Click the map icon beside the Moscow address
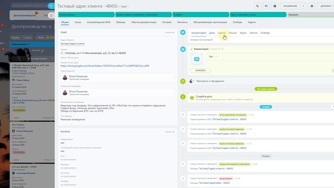The width and height of the screenshot is (334, 188). [x=62, y=53]
